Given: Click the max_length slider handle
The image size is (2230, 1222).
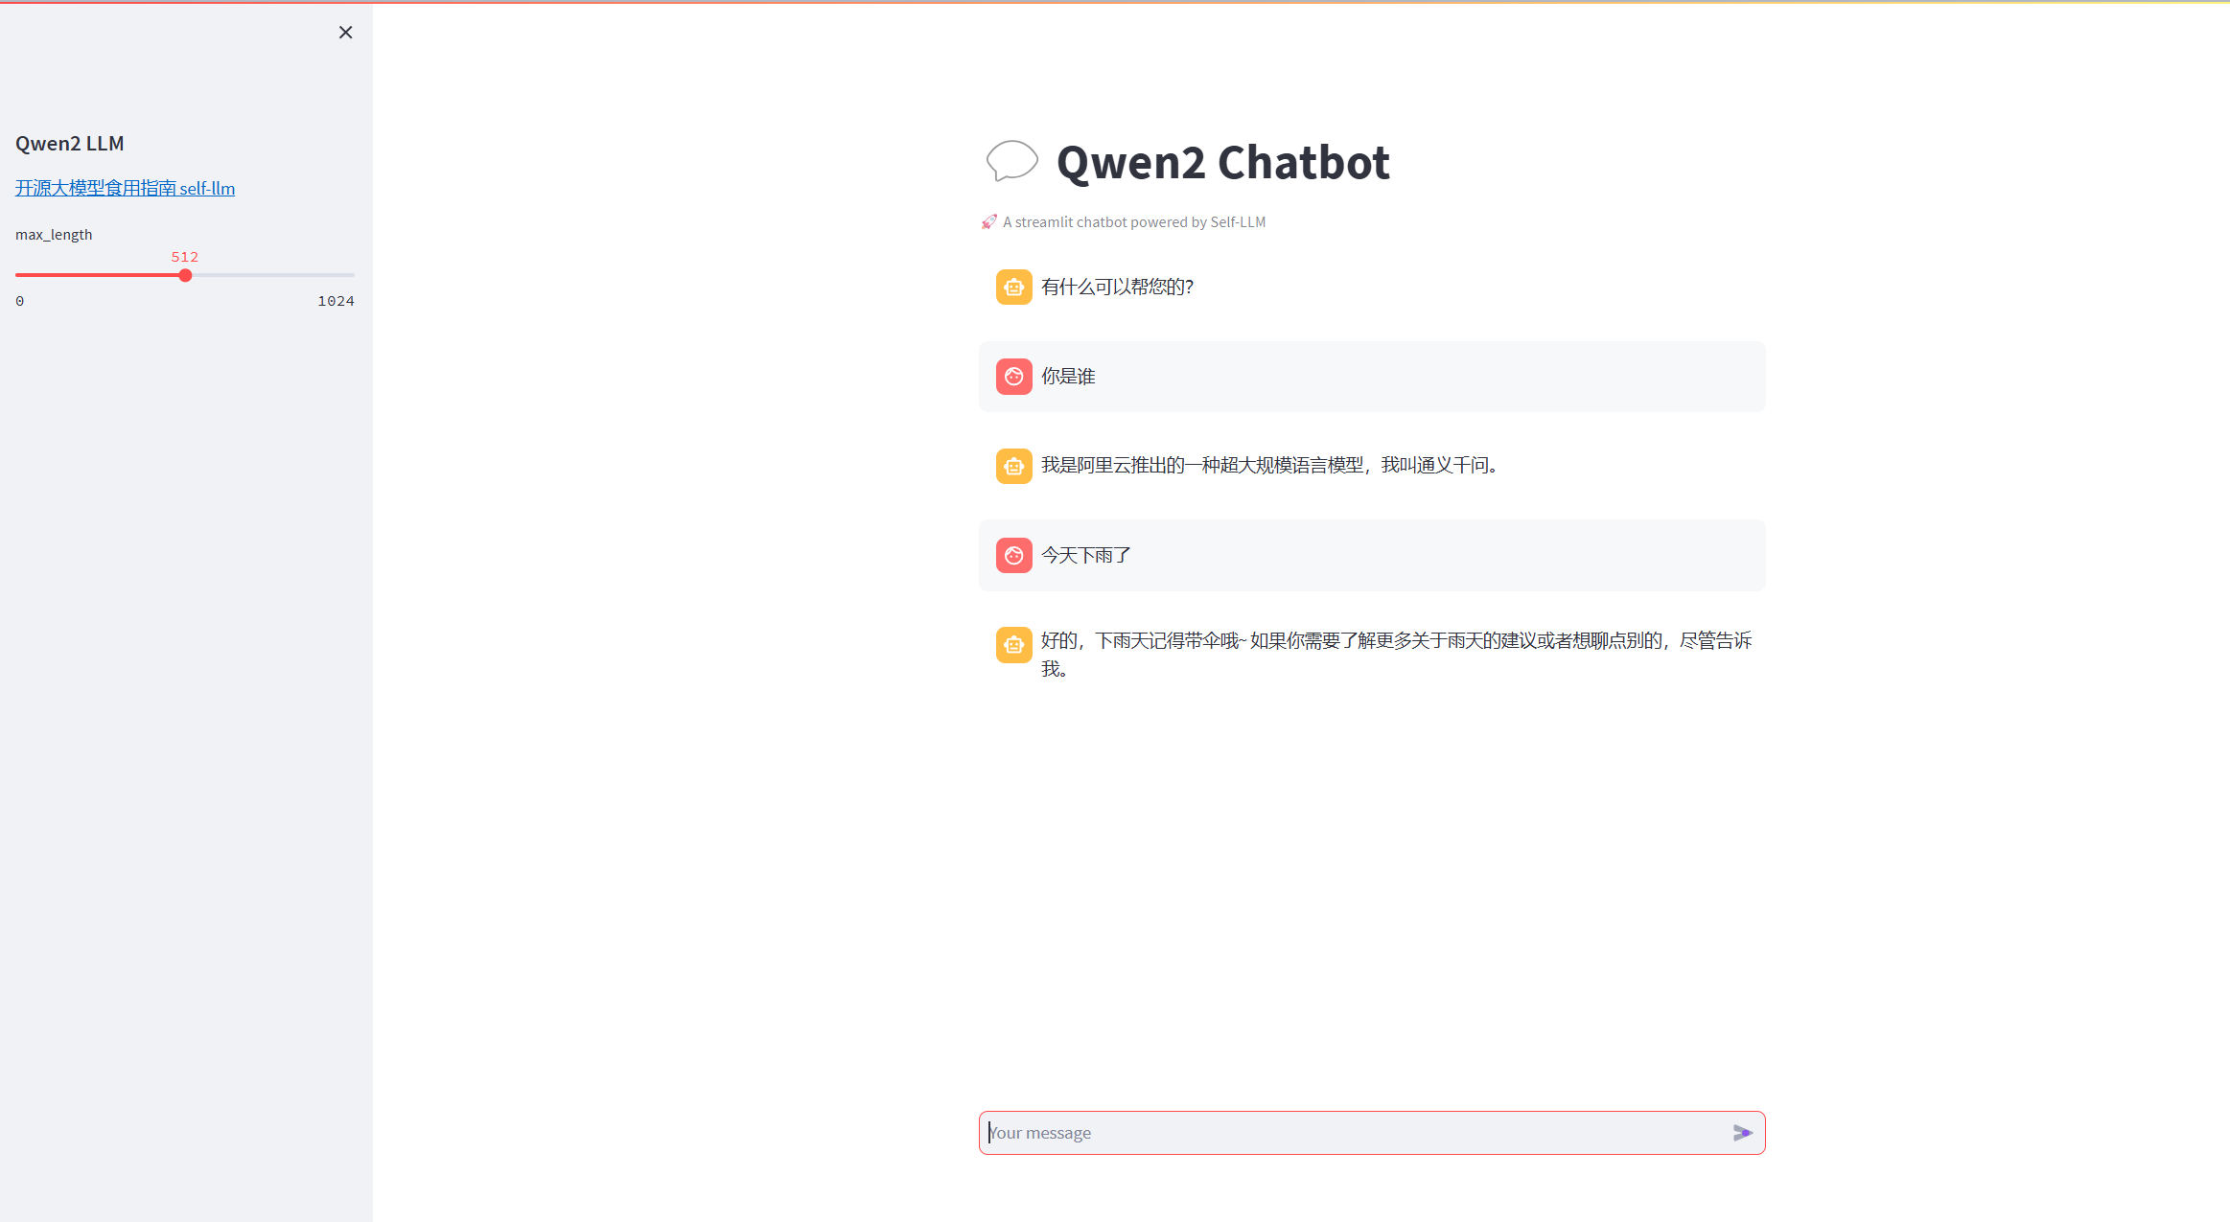Looking at the screenshot, I should tap(185, 275).
